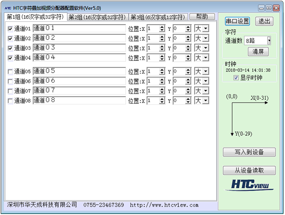
Task: Increase the Y position for 通道01
Action: click(x=188, y=27)
